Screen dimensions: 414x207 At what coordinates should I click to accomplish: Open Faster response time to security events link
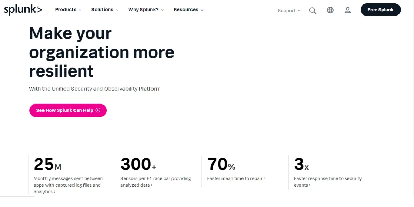pos(328,182)
